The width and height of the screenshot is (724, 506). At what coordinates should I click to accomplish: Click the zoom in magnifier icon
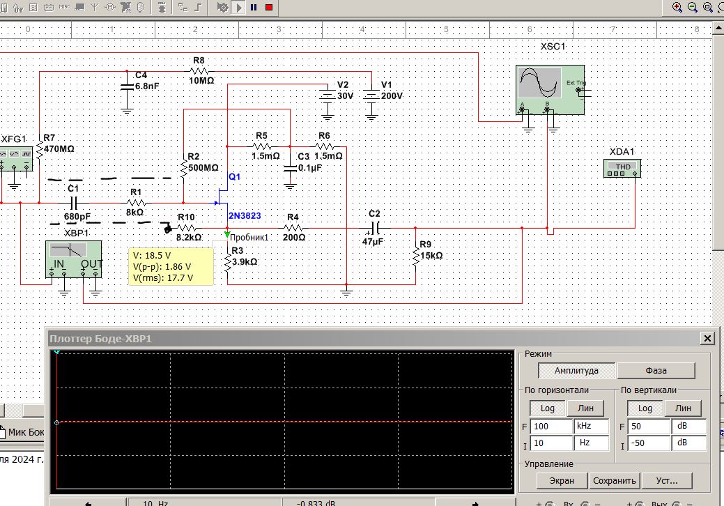click(x=677, y=7)
